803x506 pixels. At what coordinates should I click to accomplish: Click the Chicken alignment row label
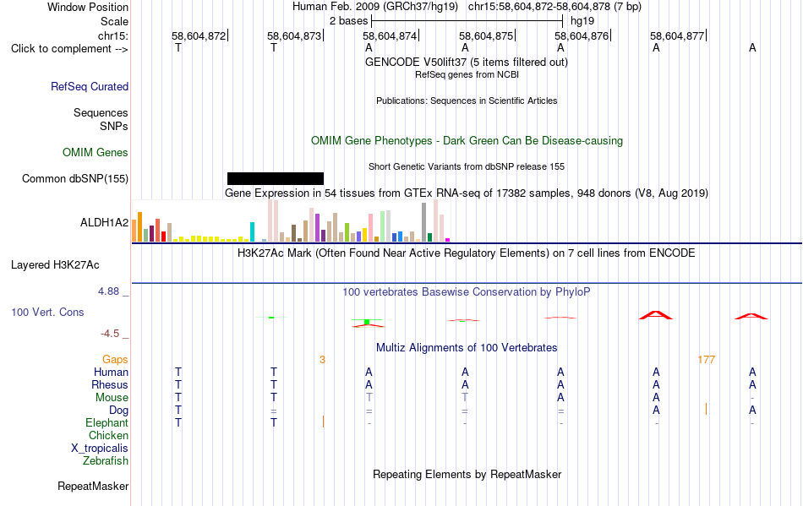[108, 435]
